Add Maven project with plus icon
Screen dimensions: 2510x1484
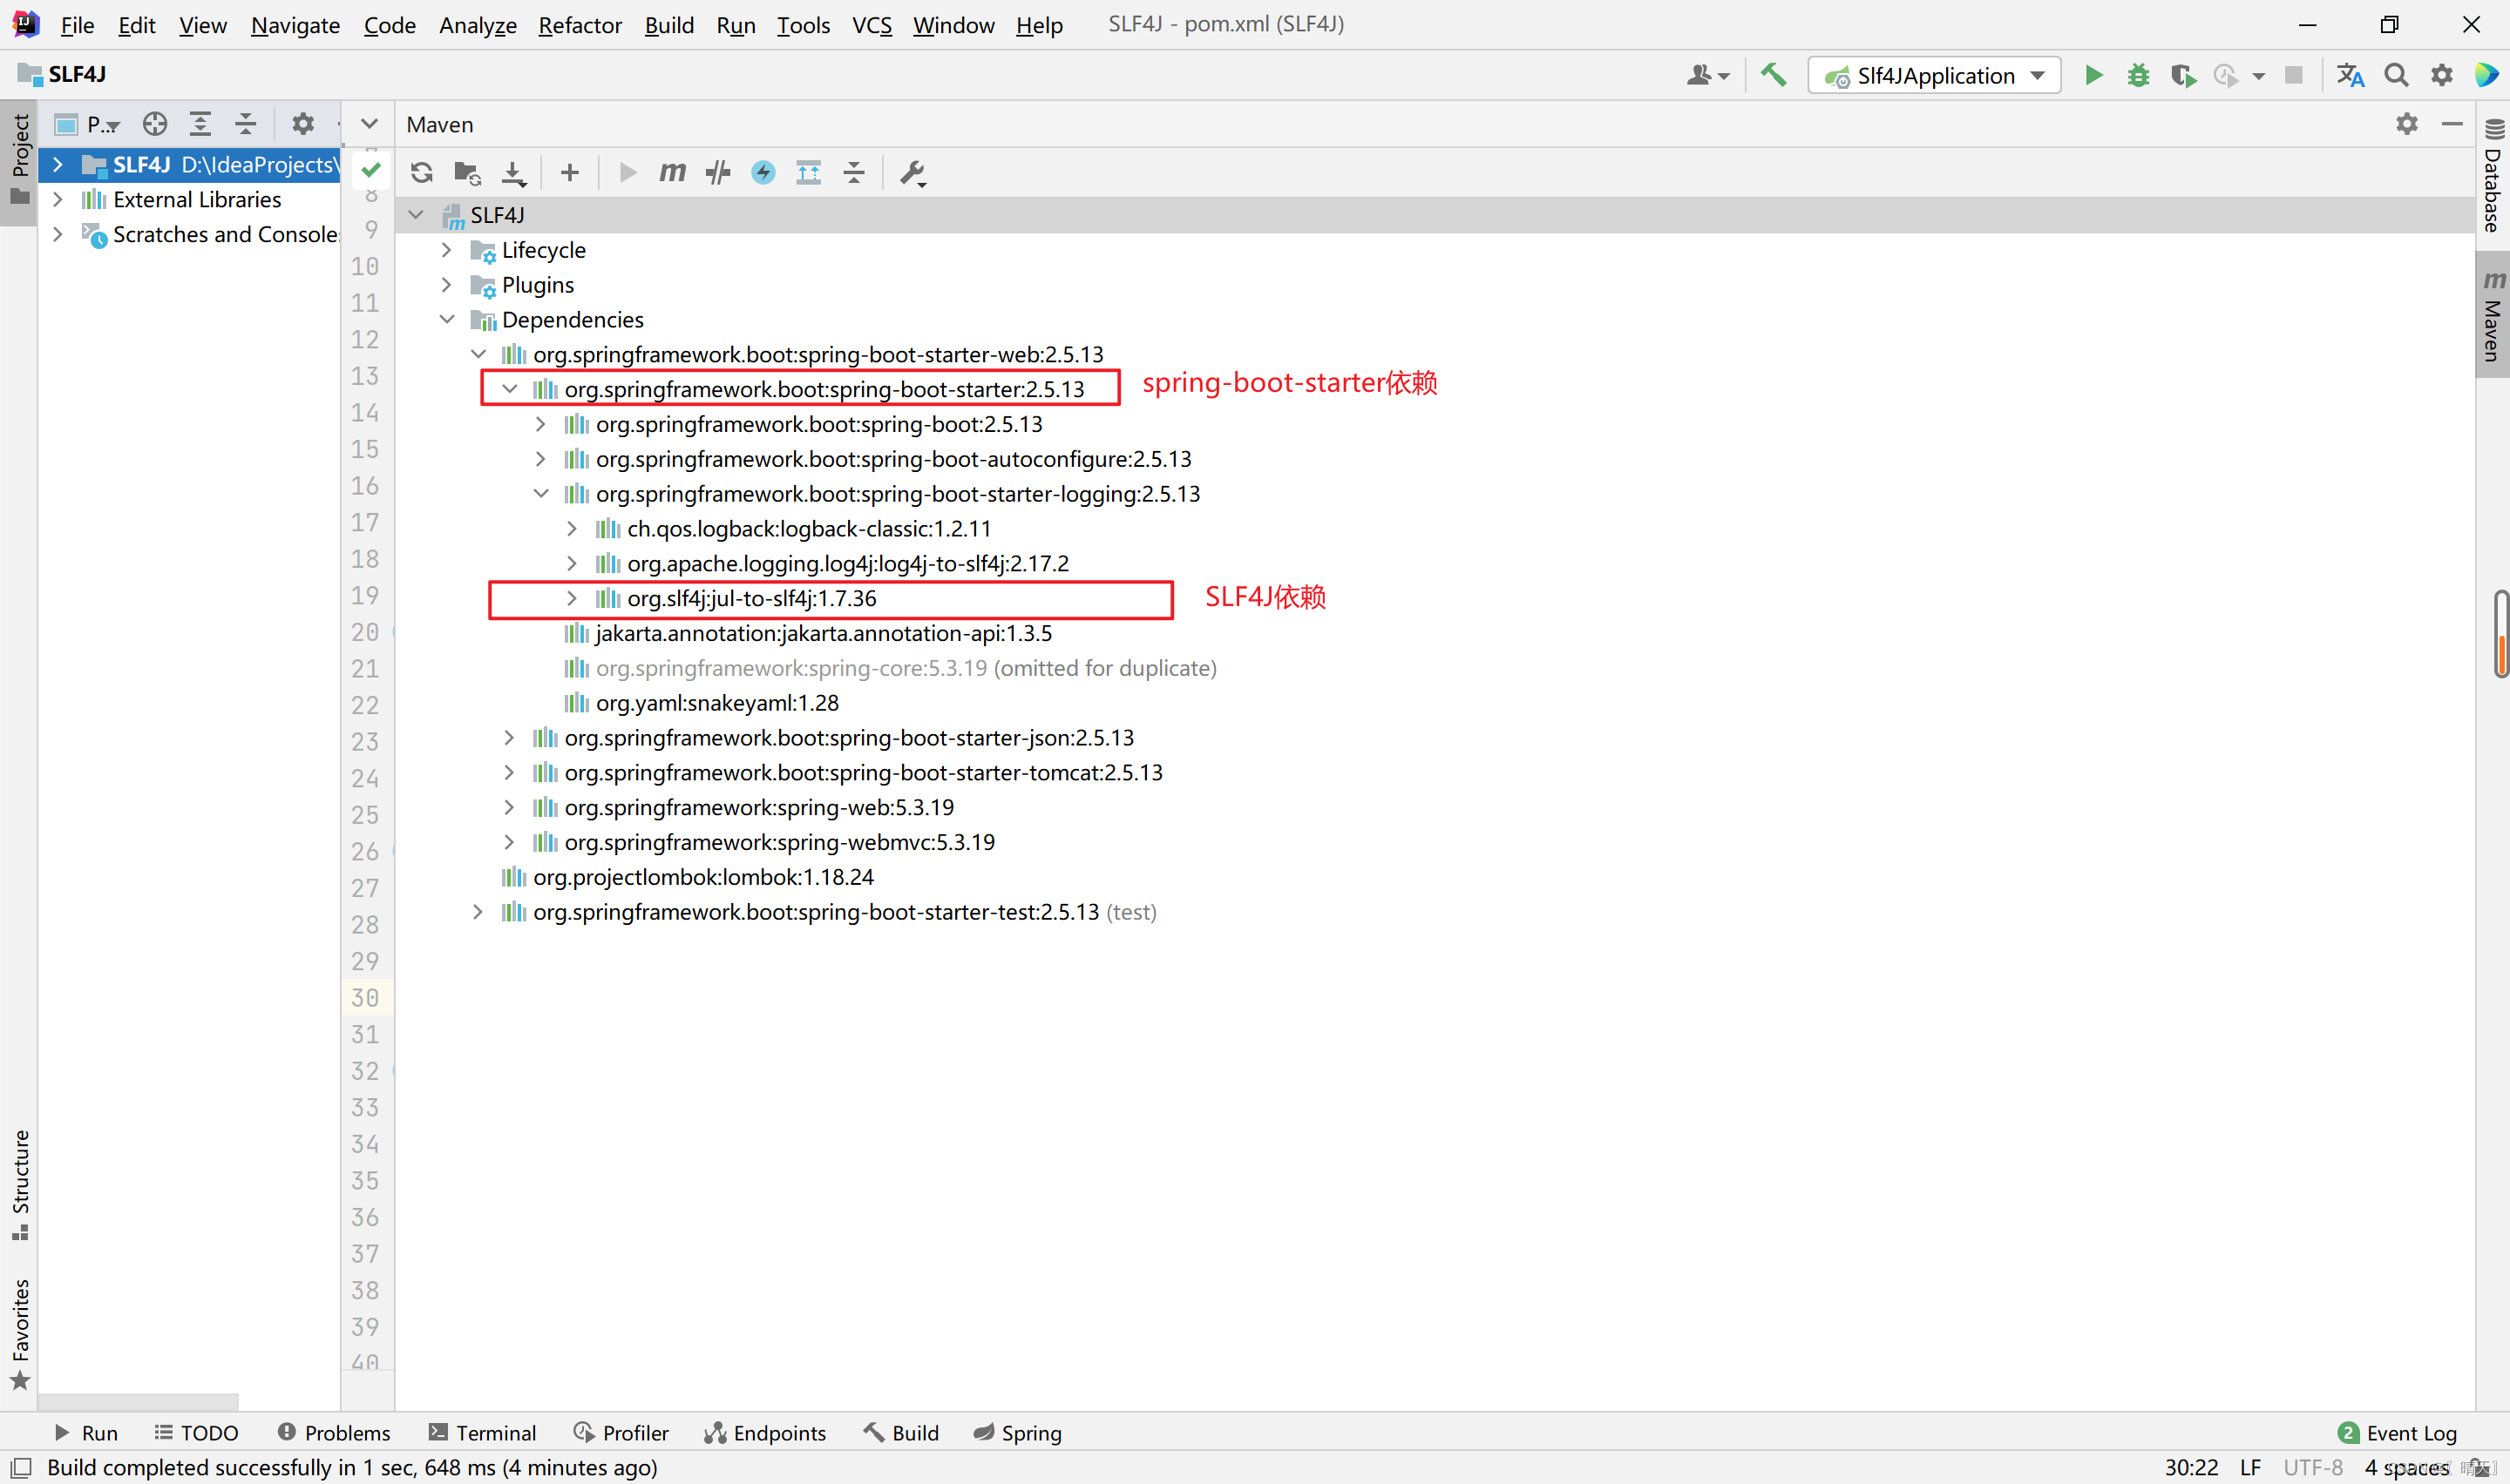coord(570,173)
